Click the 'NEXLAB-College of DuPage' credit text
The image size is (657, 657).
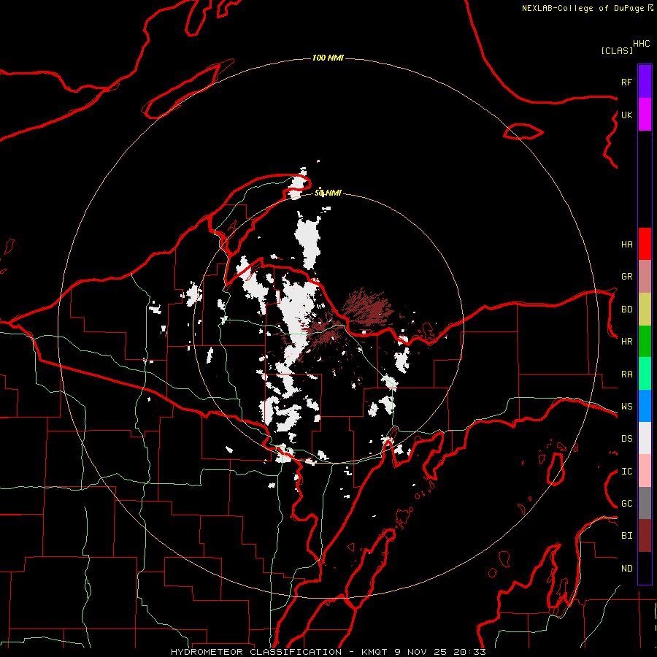tap(583, 8)
